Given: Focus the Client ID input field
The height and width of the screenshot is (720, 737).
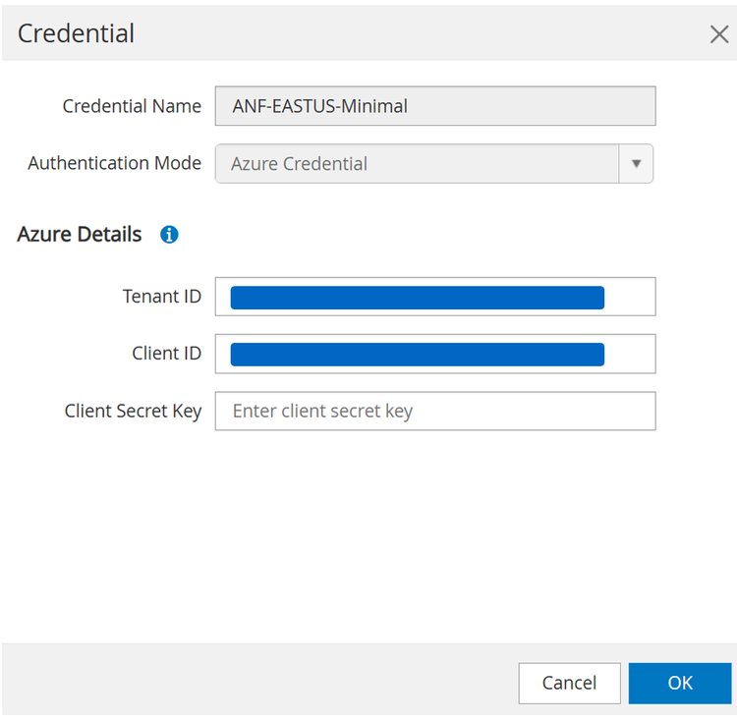Looking at the screenshot, I should 434,354.
